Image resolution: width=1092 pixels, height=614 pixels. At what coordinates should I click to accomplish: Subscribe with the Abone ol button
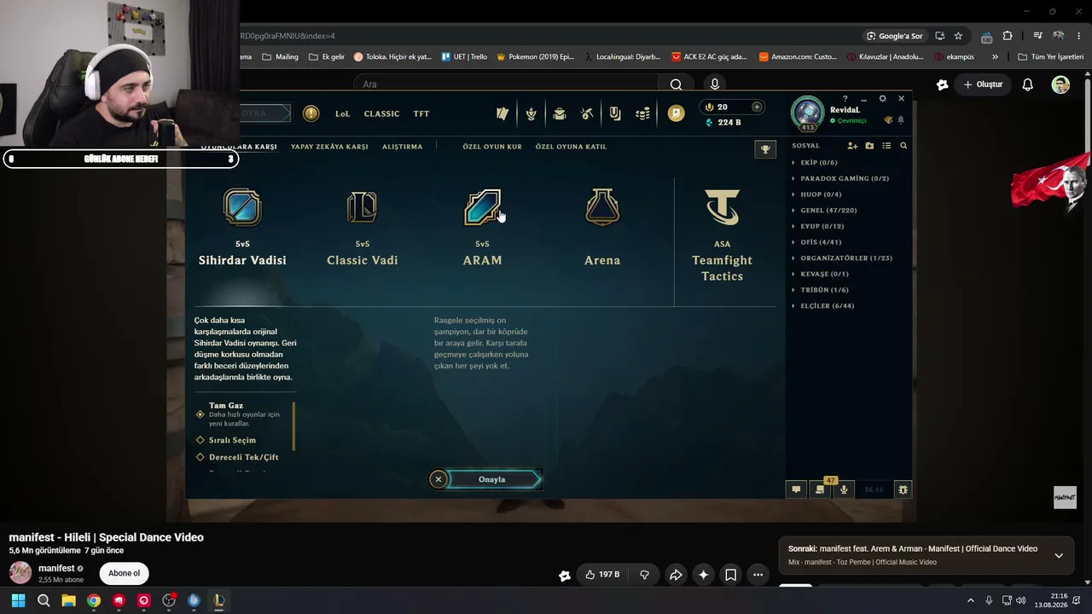(124, 573)
